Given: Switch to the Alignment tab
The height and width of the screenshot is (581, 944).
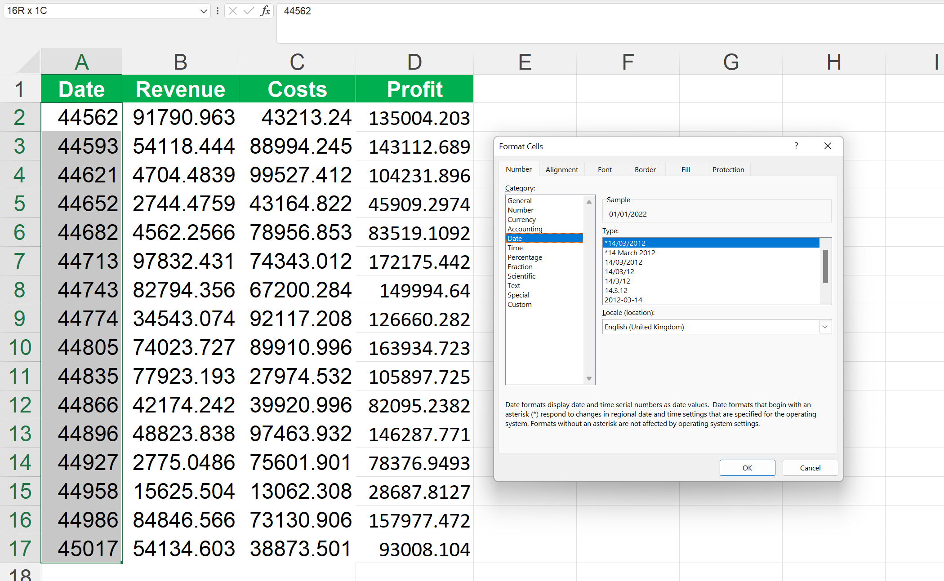Looking at the screenshot, I should pos(561,169).
